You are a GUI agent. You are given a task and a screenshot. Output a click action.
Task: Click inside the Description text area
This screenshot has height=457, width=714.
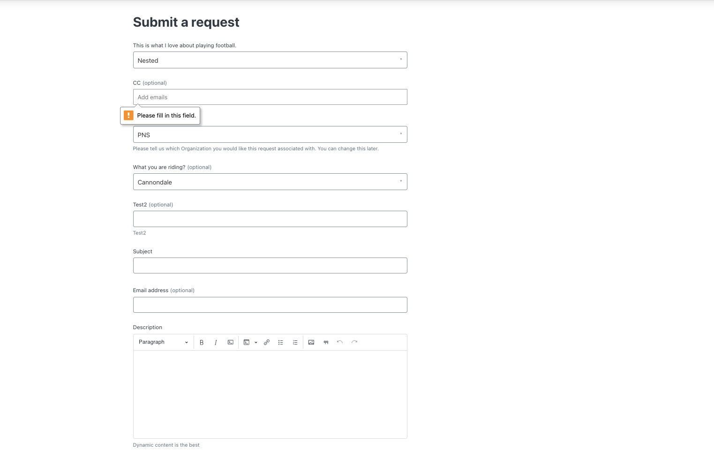(x=270, y=394)
